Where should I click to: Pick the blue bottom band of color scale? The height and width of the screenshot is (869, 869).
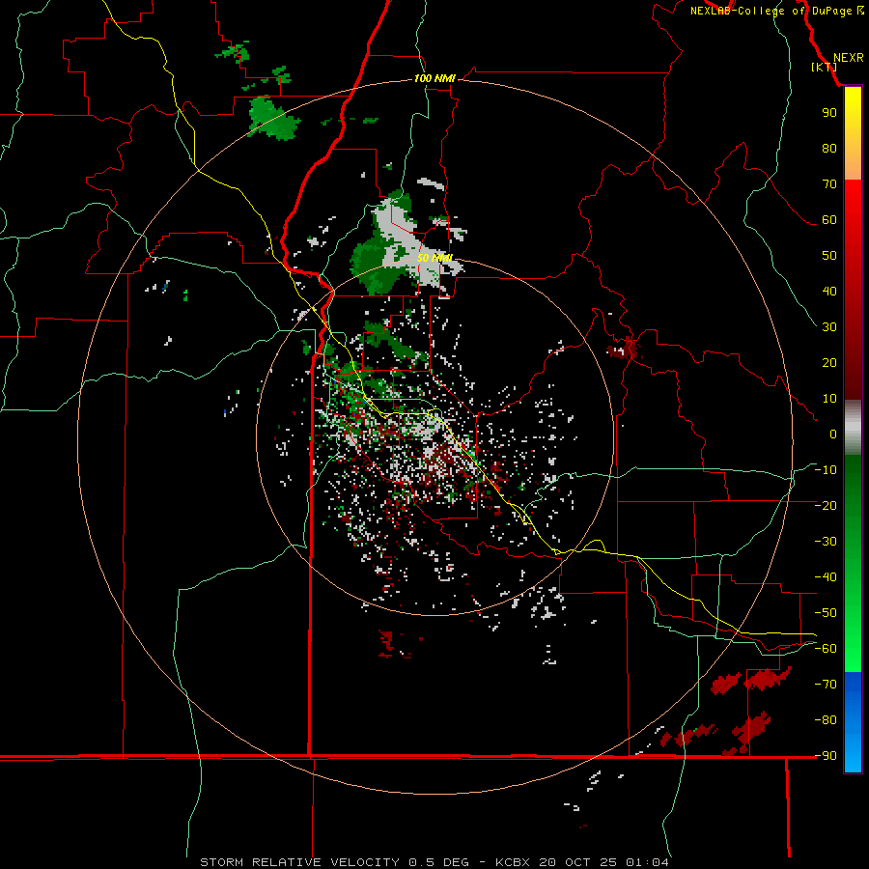tap(853, 722)
